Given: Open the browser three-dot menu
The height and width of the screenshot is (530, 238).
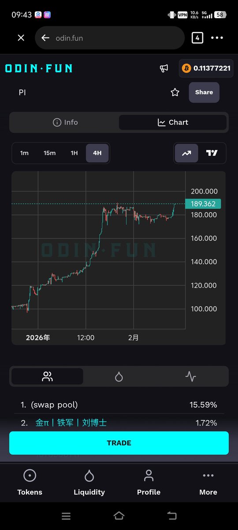Looking at the screenshot, I should pos(217,38).
